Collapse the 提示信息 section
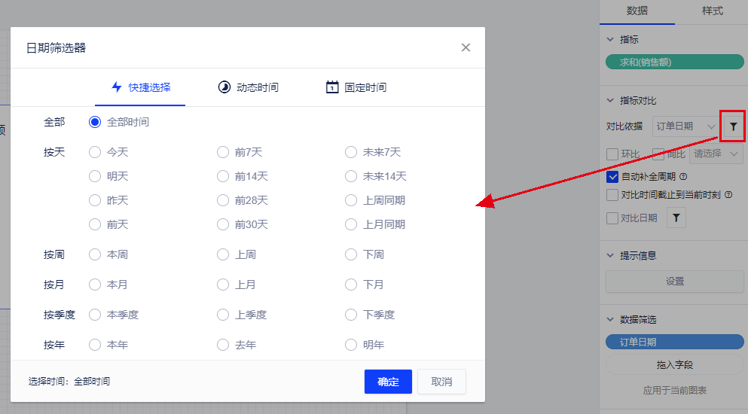748x414 pixels. (x=611, y=256)
